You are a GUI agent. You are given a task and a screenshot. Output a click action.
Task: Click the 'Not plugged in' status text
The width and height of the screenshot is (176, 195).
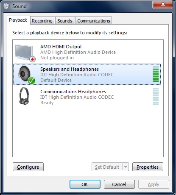[57, 58]
